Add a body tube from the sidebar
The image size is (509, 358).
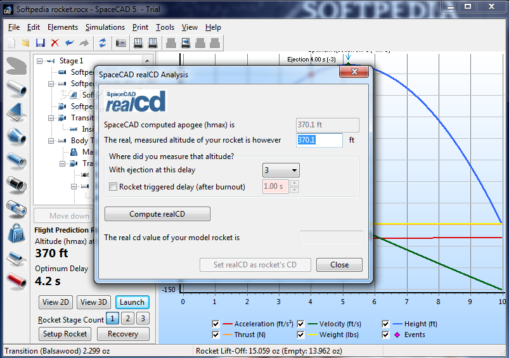[x=16, y=88]
